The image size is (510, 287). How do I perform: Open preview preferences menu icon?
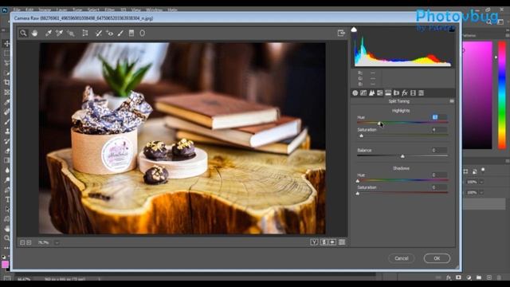342,242
